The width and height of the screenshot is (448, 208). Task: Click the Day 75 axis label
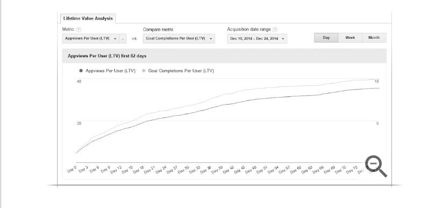(x=352, y=170)
